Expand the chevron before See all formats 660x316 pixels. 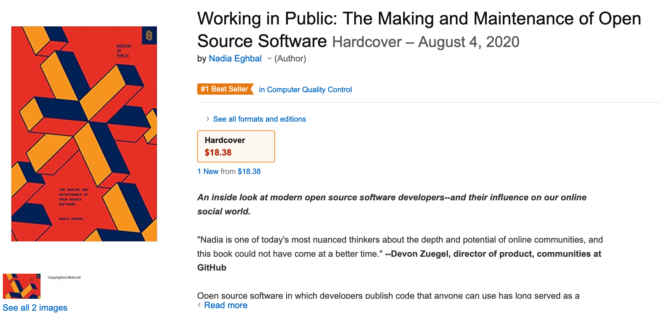(x=208, y=119)
